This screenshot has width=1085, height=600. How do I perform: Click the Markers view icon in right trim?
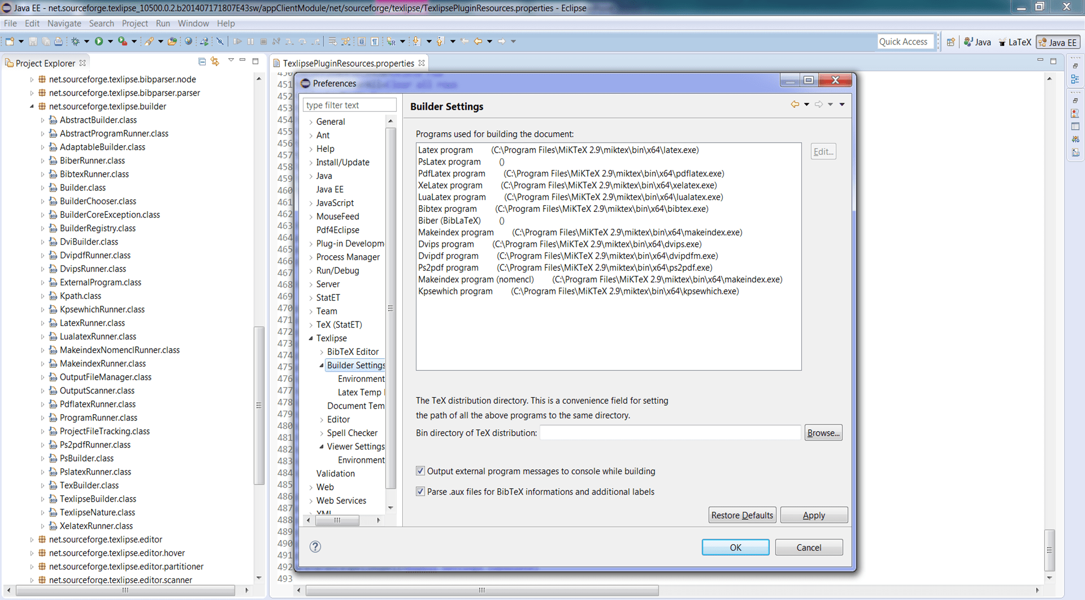pyautogui.click(x=1075, y=114)
